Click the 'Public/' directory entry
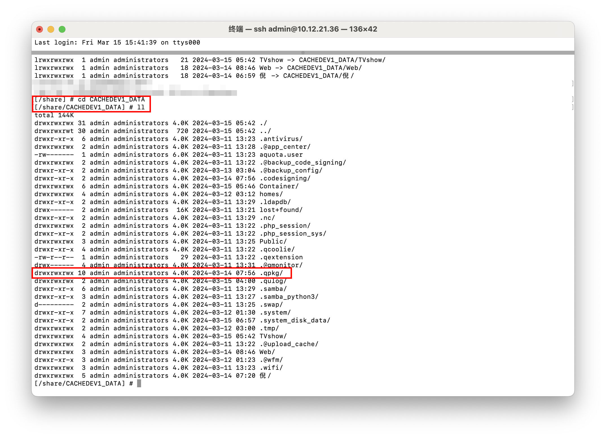 [x=273, y=242]
